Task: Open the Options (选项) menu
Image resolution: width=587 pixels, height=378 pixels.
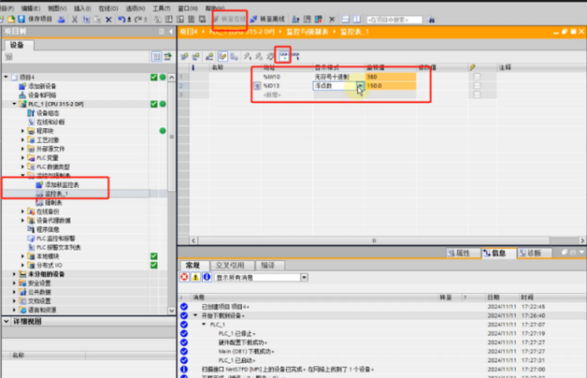Action: click(x=135, y=8)
